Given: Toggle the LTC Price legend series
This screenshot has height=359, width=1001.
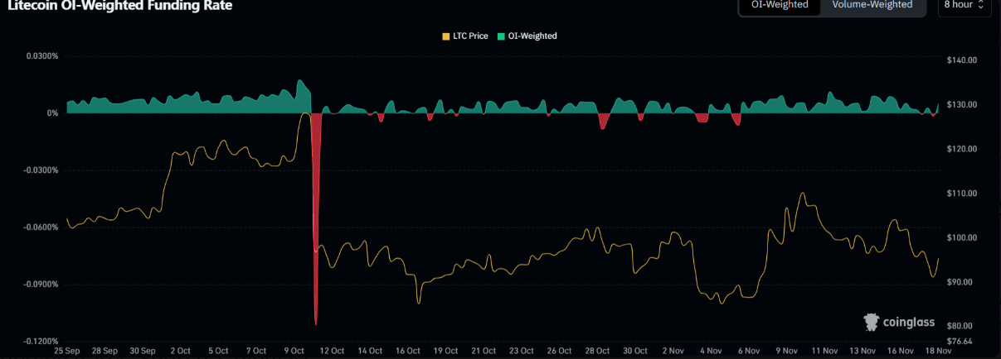Looking at the screenshot, I should click(465, 36).
